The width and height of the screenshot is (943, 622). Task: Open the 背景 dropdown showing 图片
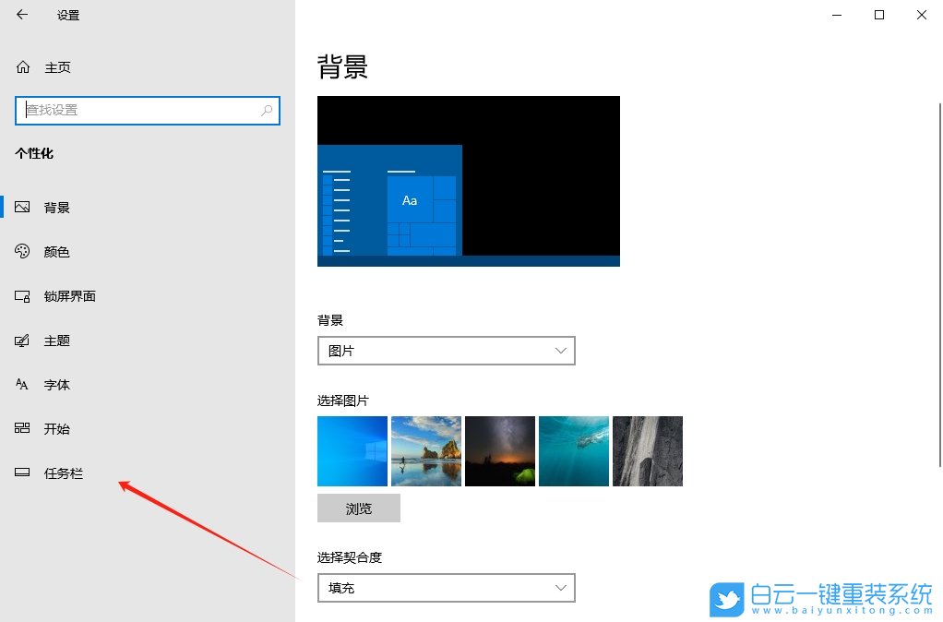point(446,351)
